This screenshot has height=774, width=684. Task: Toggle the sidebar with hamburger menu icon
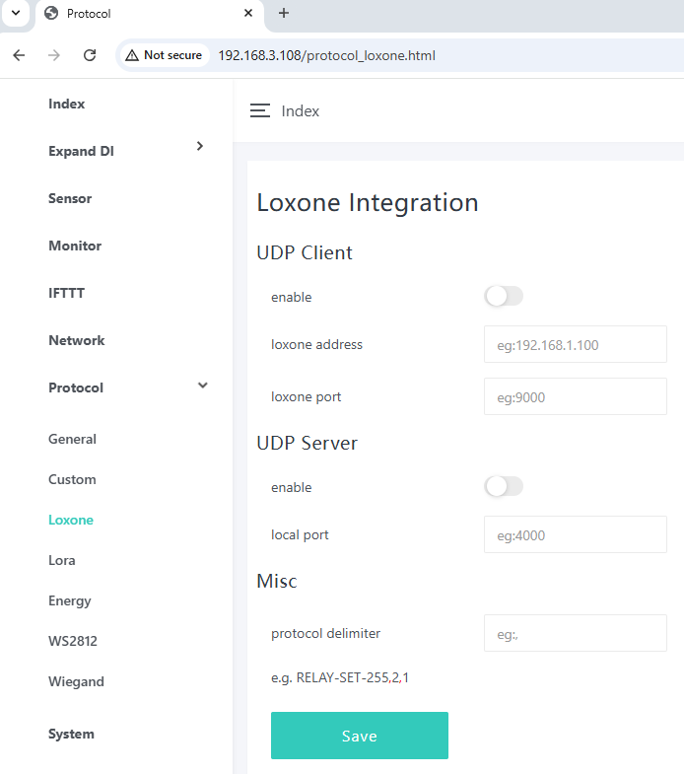260,110
